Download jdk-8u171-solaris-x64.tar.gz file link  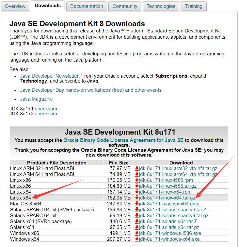169,227
